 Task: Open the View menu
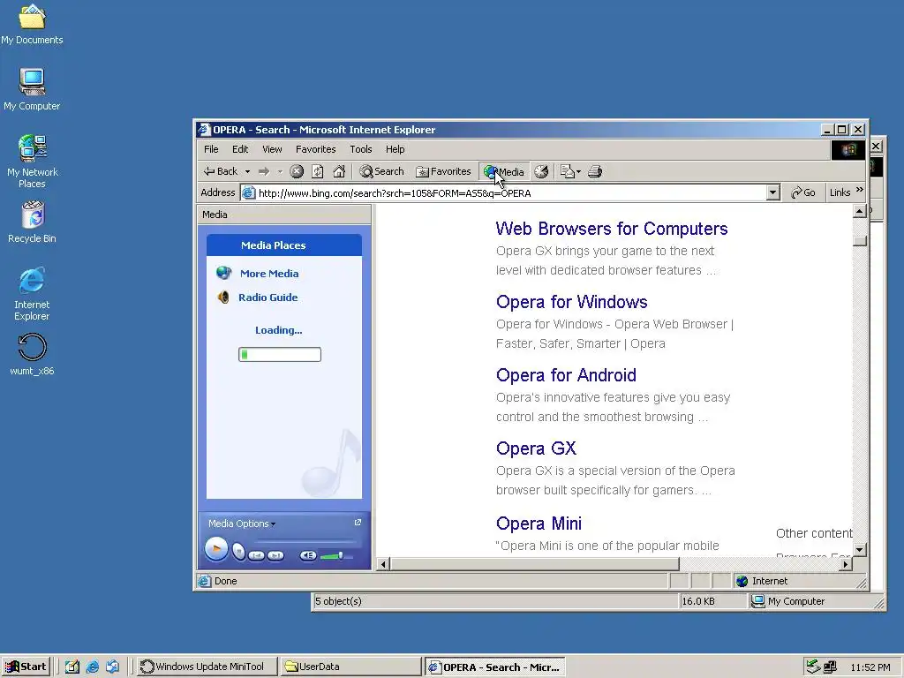tap(272, 149)
